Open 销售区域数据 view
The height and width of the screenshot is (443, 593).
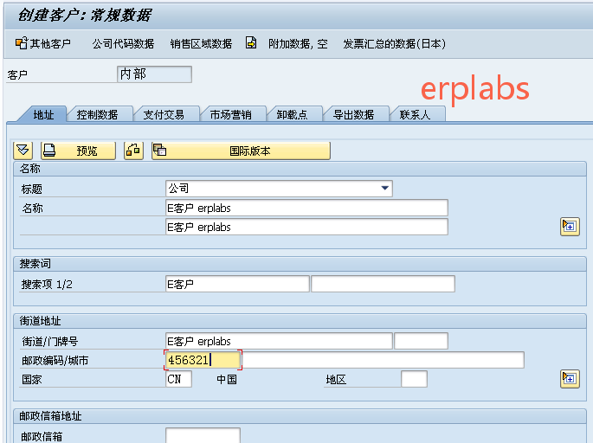(201, 44)
